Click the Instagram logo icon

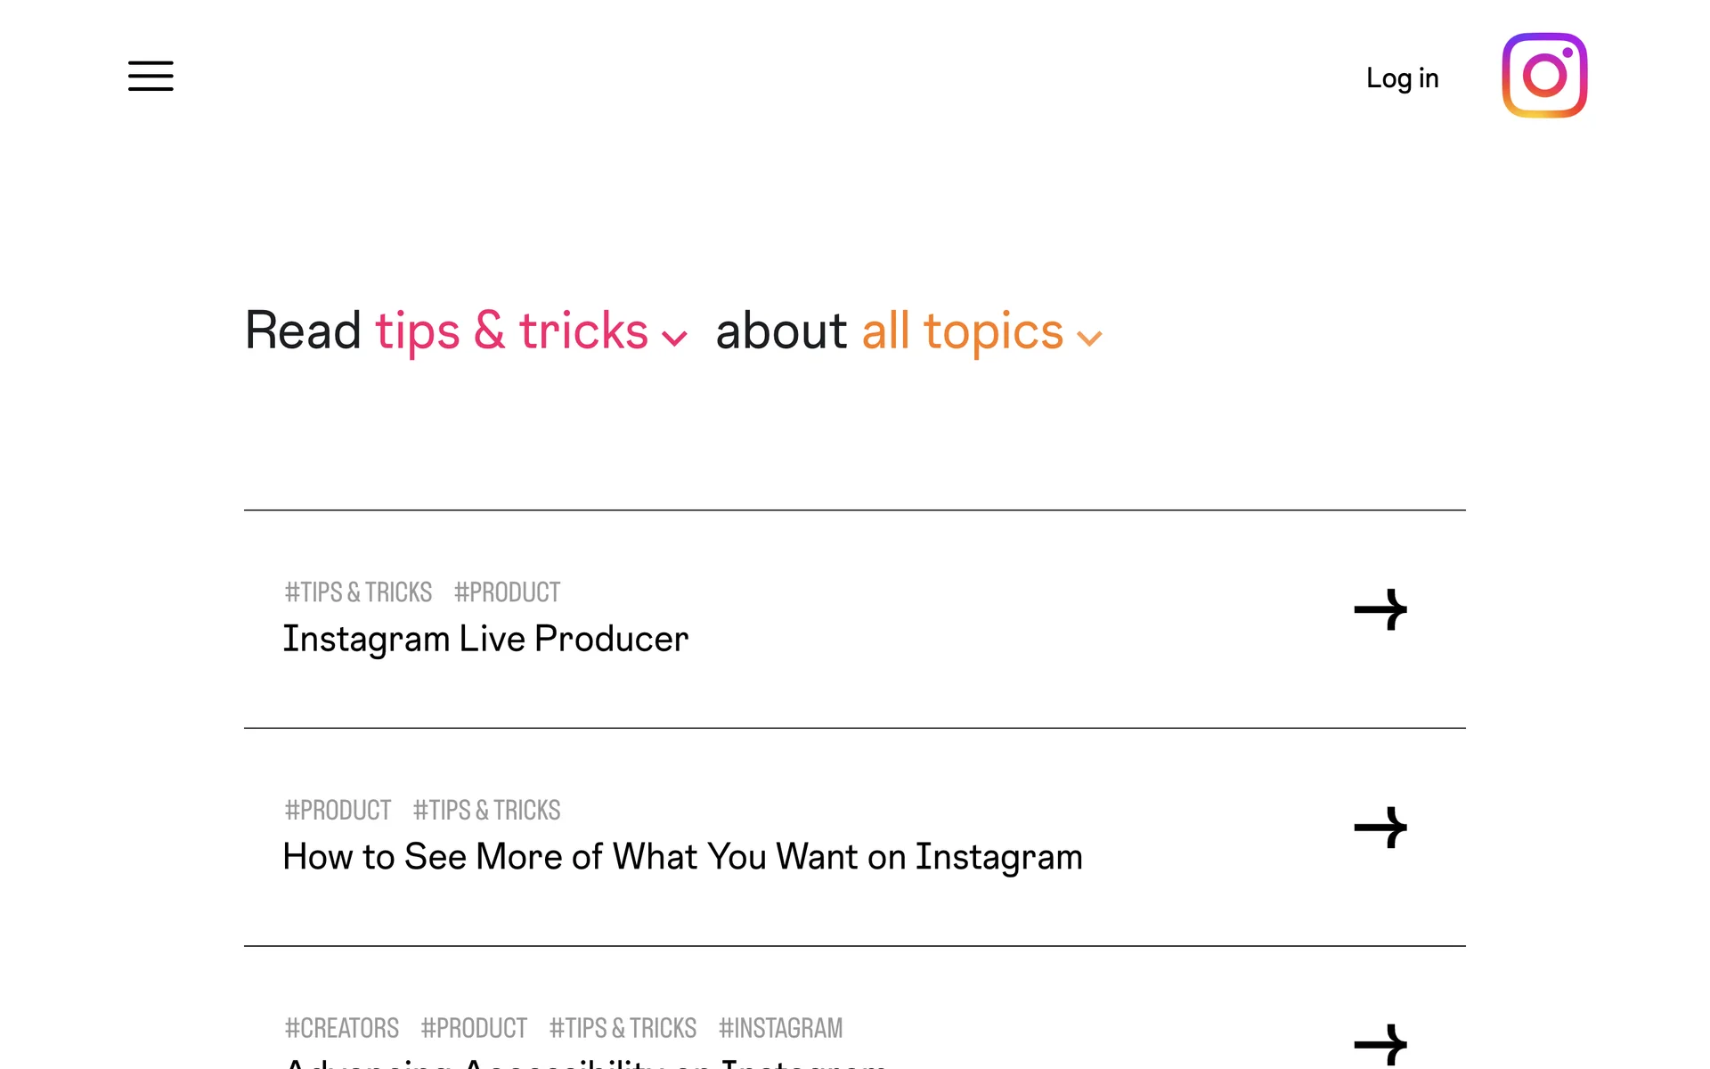[x=1544, y=76]
